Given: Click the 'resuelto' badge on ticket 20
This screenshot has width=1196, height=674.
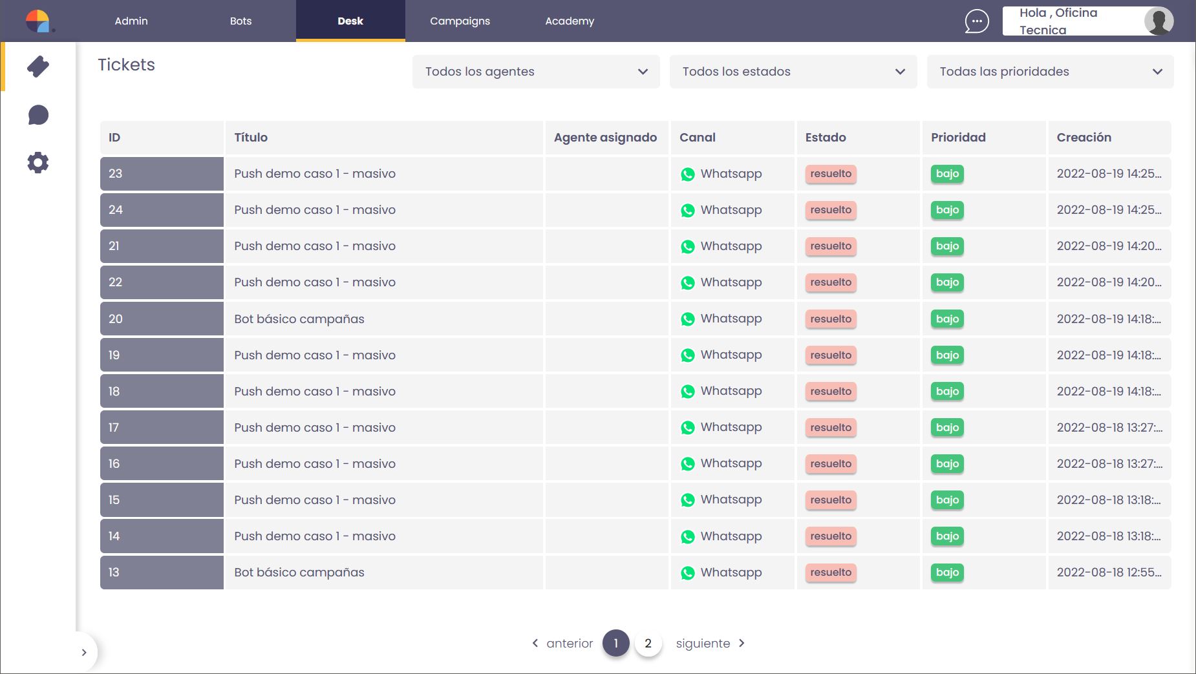Looking at the screenshot, I should coord(831,319).
